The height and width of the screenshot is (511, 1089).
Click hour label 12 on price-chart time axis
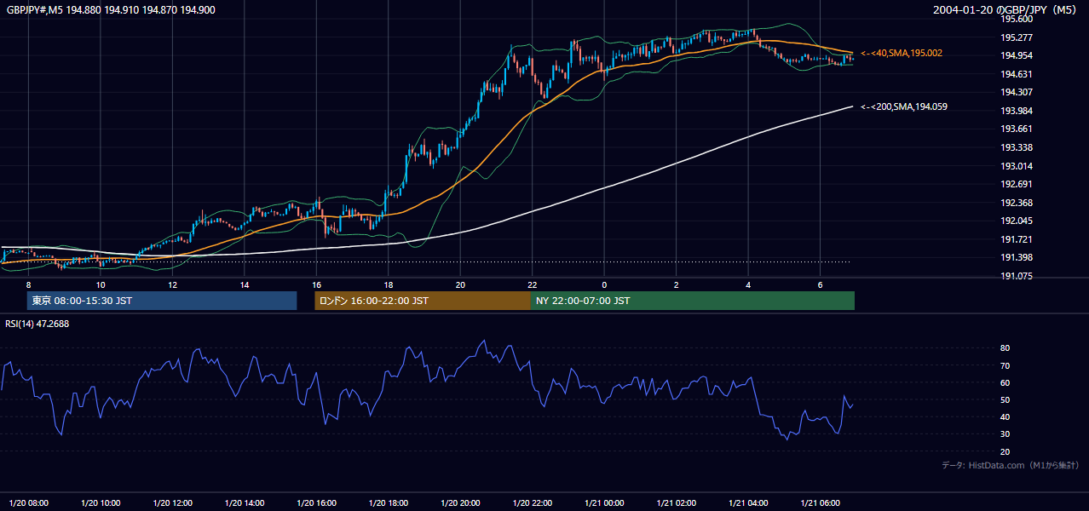click(173, 284)
